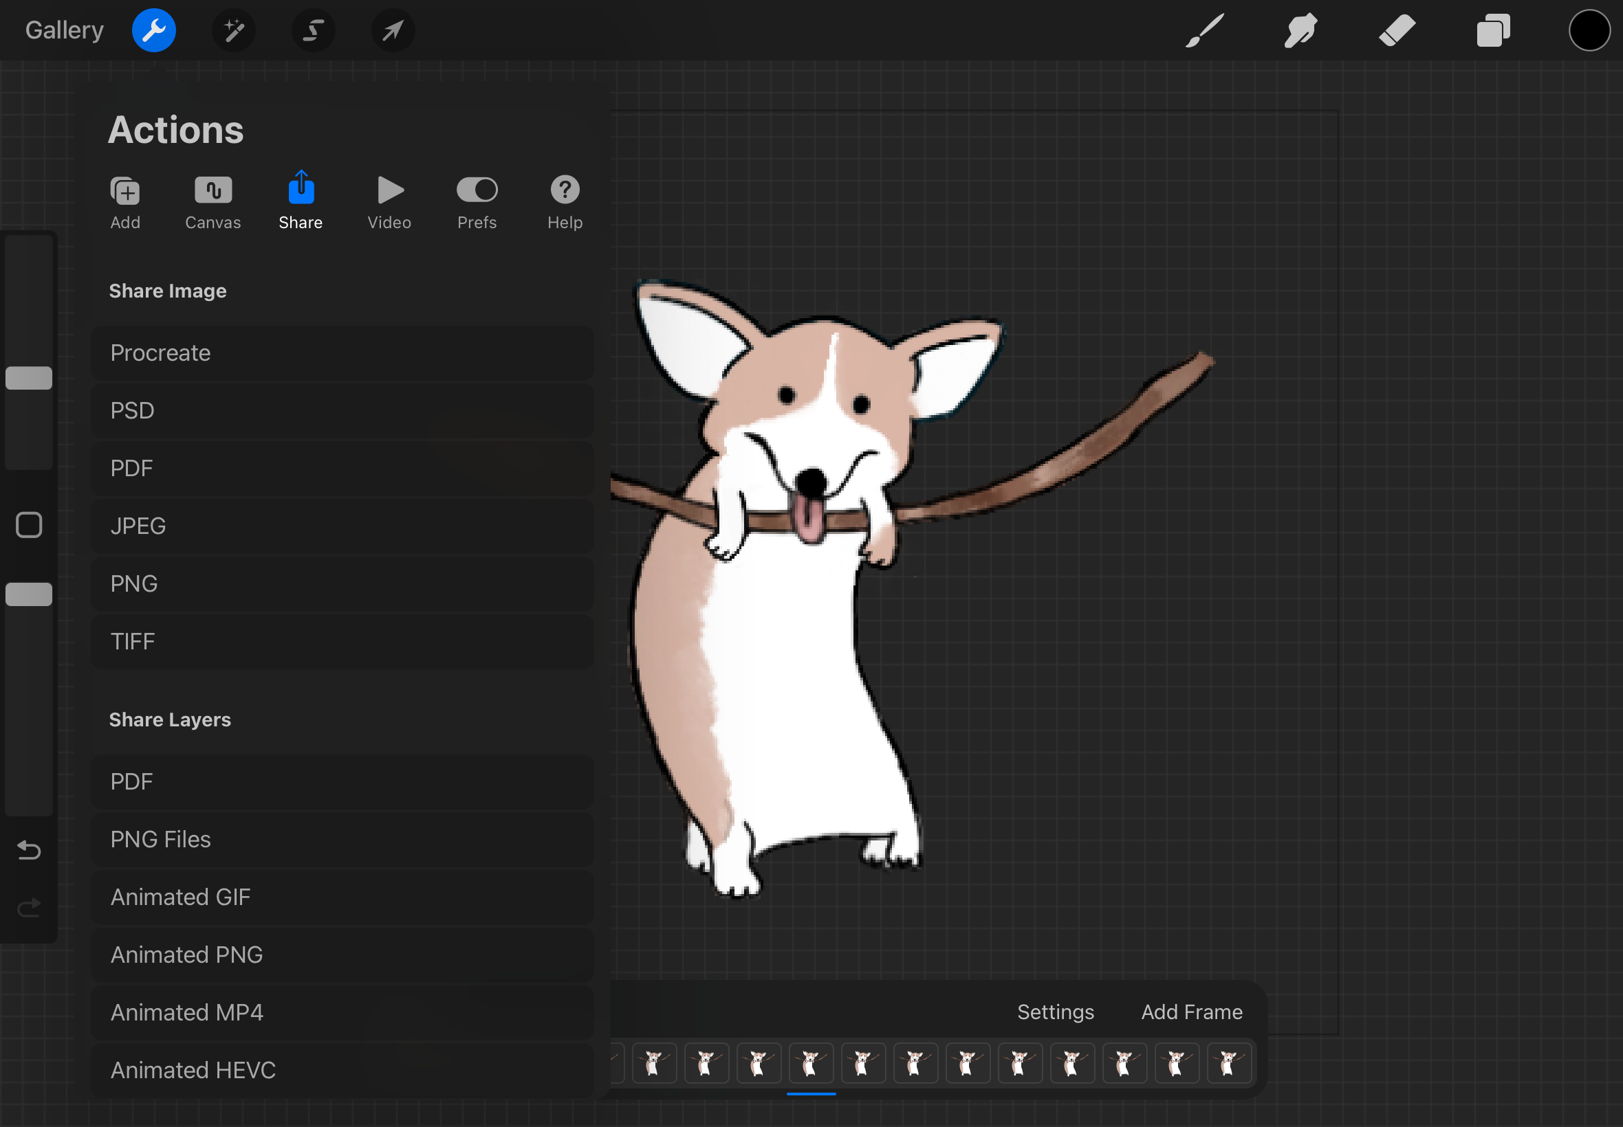Export layers as Animated GIF
Viewport: 1623px width, 1127px height.
pyautogui.click(x=342, y=897)
